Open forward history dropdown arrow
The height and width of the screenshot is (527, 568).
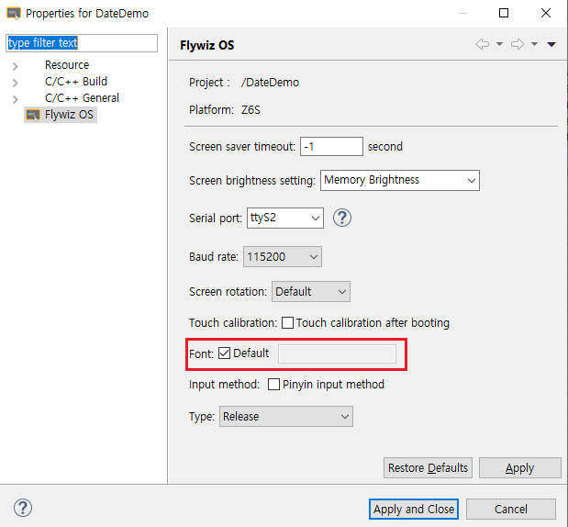[534, 44]
